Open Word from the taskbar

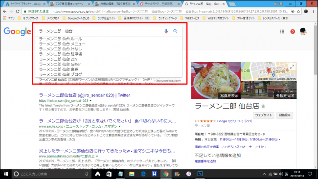(x=154, y=174)
